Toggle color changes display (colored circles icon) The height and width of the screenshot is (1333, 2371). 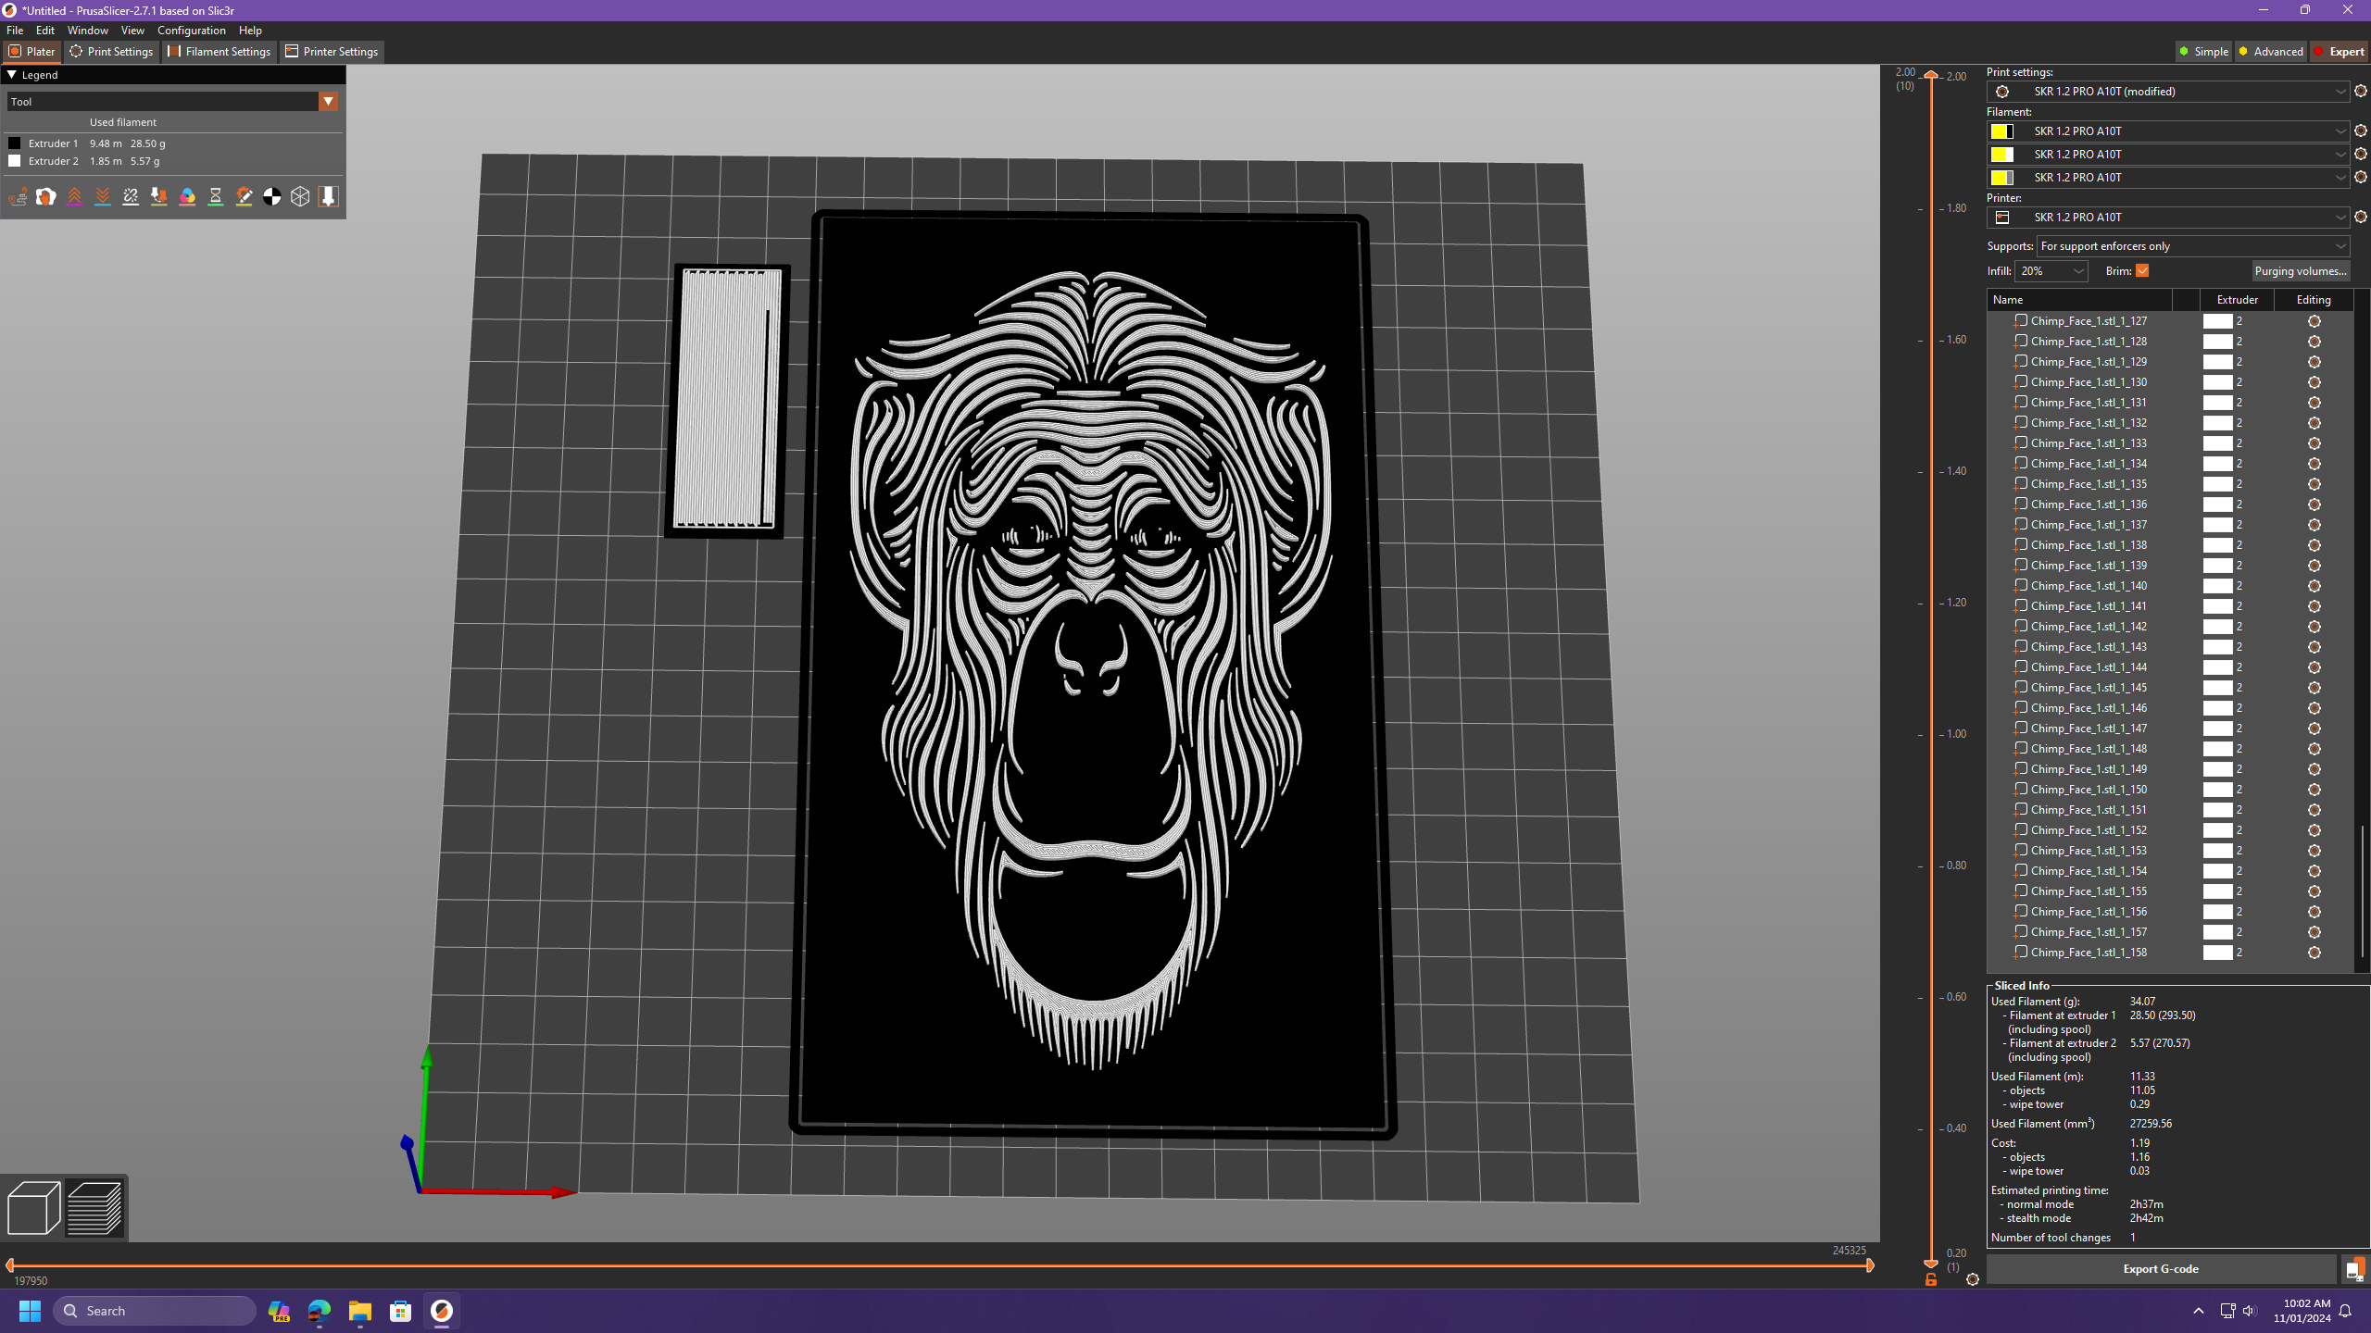click(187, 196)
